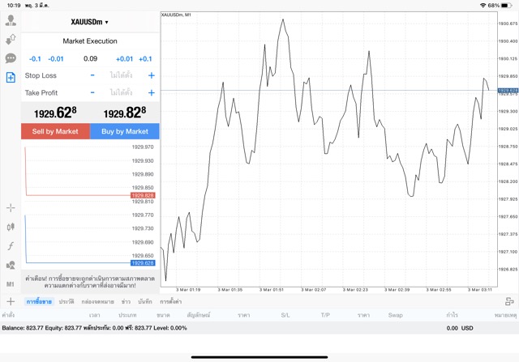Viewport: 519px width, 362px height.
Task: Open the chart objects shapes icon
Action: tap(11, 266)
